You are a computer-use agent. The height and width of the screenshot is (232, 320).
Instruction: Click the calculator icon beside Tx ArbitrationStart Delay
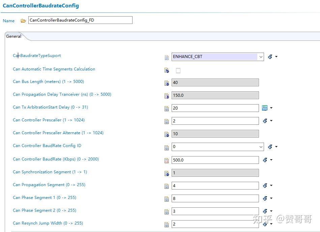[265, 108]
